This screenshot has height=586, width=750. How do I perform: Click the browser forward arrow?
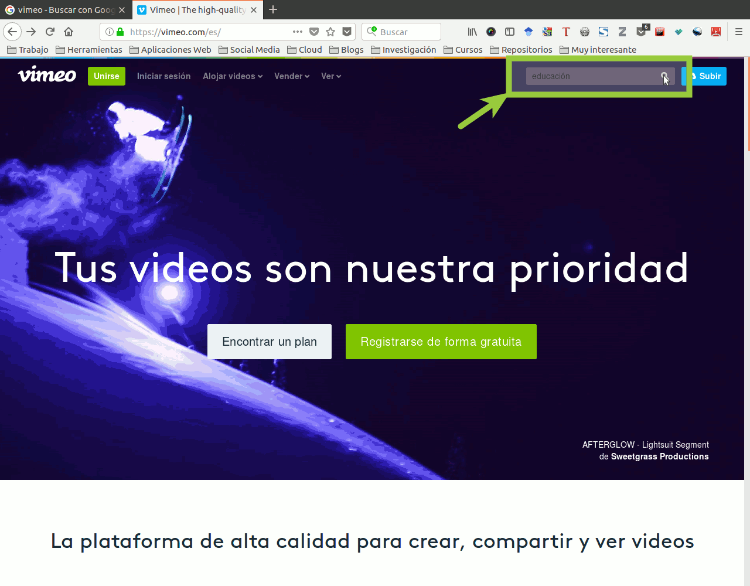coord(31,32)
